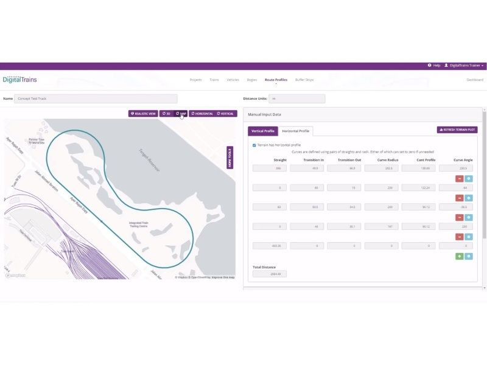Open settings for row with Curve Radius 200
Image resolution: width=487 pixels, height=365 pixels.
coord(469,217)
